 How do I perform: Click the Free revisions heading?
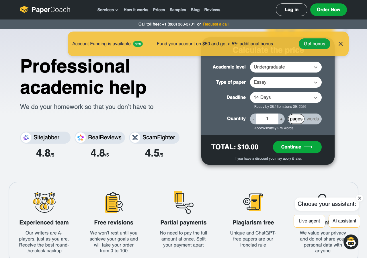click(114, 222)
